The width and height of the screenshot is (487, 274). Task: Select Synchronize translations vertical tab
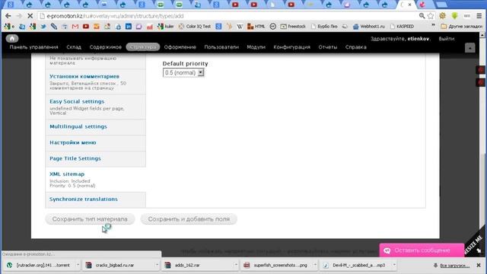(x=95, y=199)
